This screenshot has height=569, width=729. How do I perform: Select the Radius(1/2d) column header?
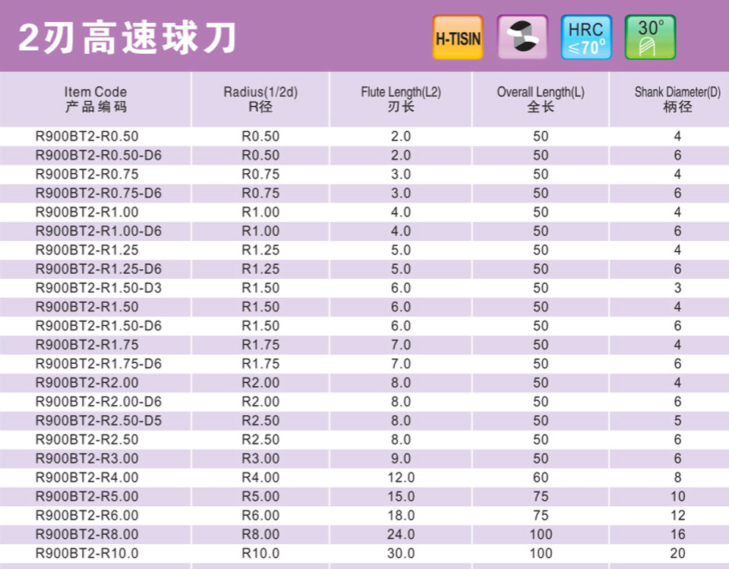point(260,100)
